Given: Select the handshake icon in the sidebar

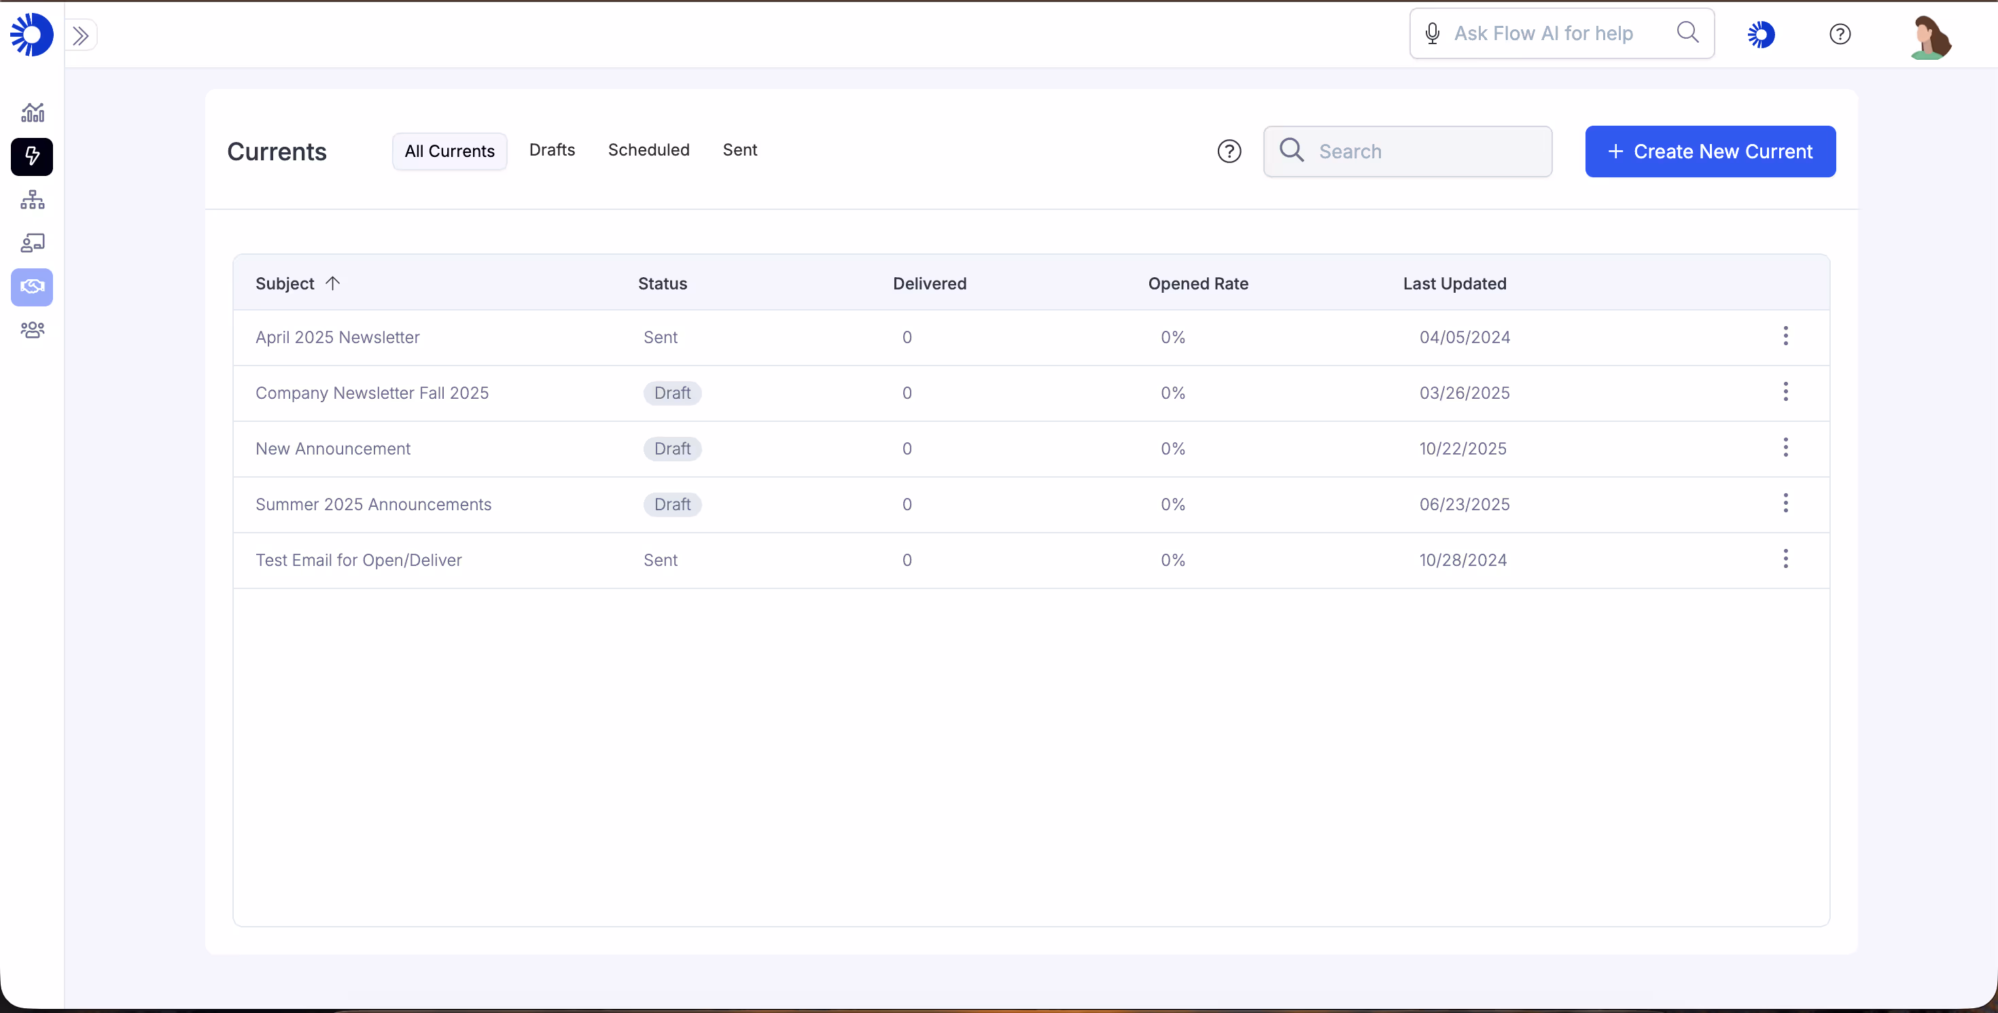Looking at the screenshot, I should click(x=32, y=286).
